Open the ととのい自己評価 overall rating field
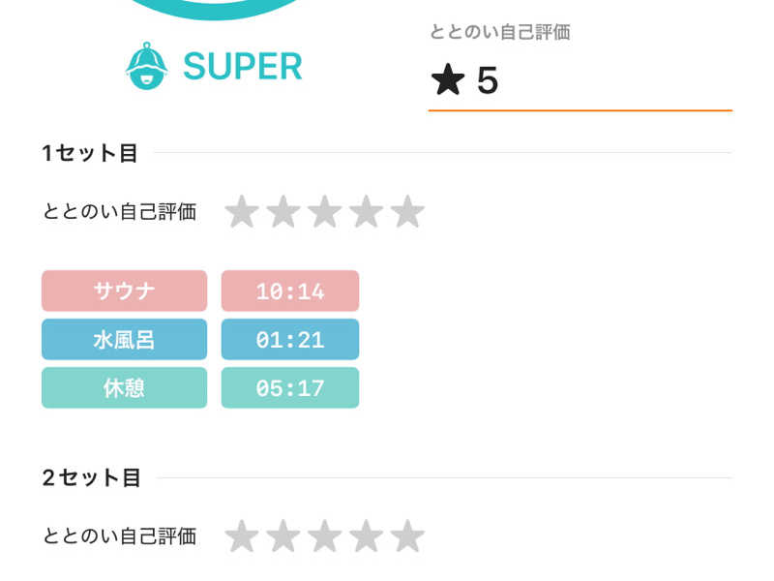This screenshot has width=774, height=581. pyautogui.click(x=580, y=81)
